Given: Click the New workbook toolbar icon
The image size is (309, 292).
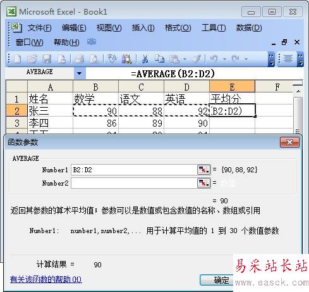Looking at the screenshot, I should pos(17,59).
